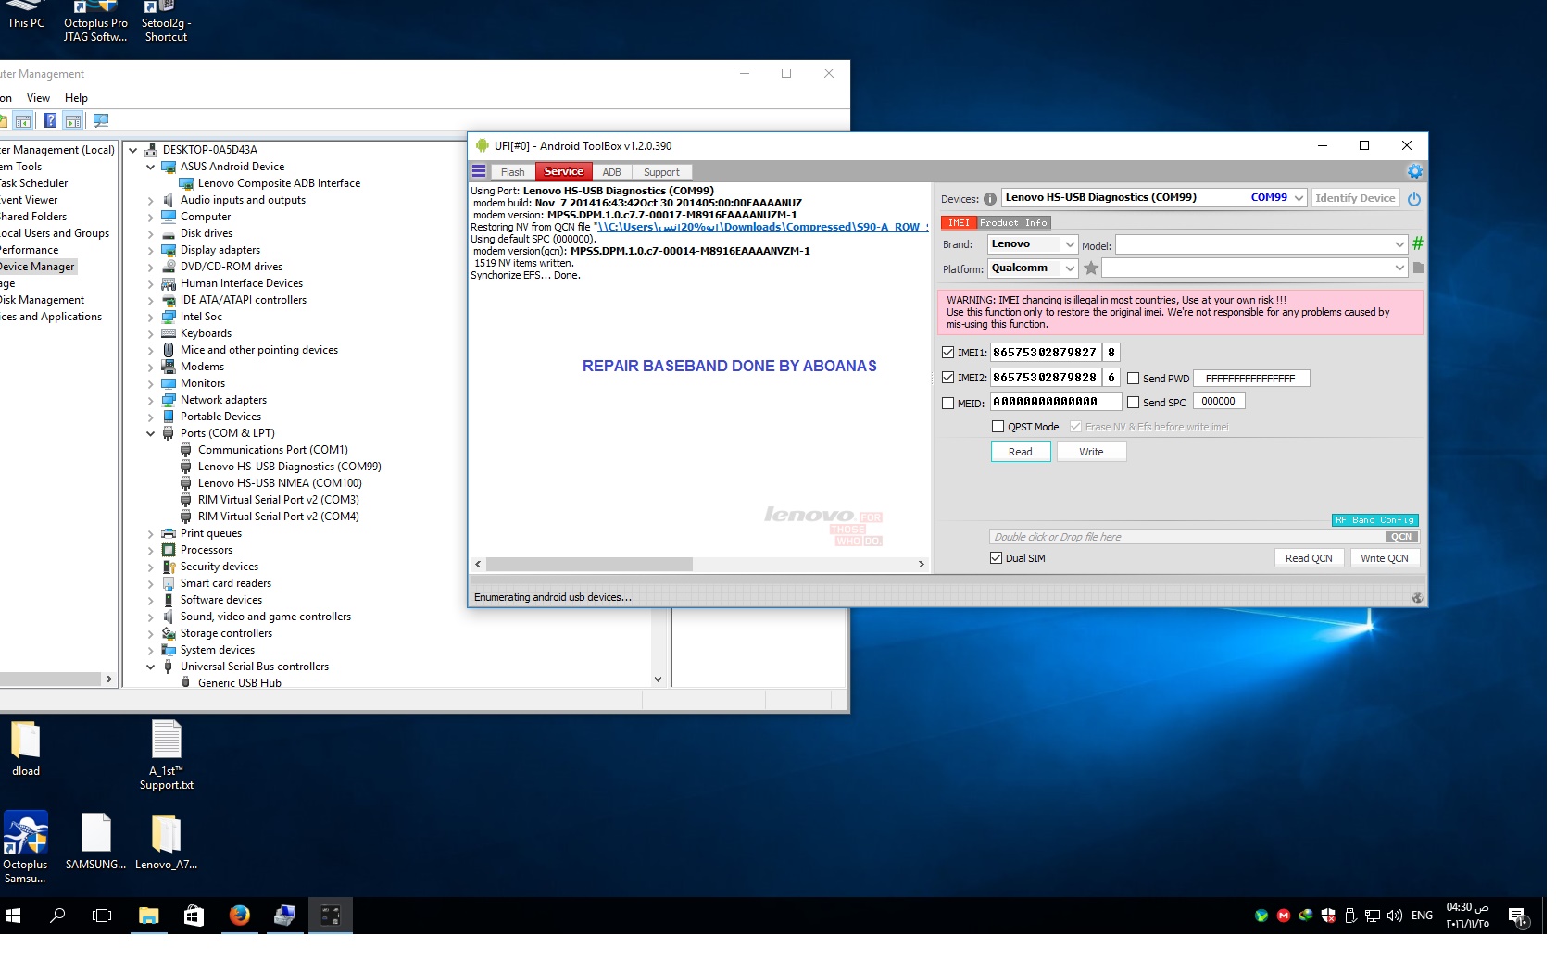Open the View menu in Computer Management
This screenshot has height=972, width=1556.
(x=38, y=98)
